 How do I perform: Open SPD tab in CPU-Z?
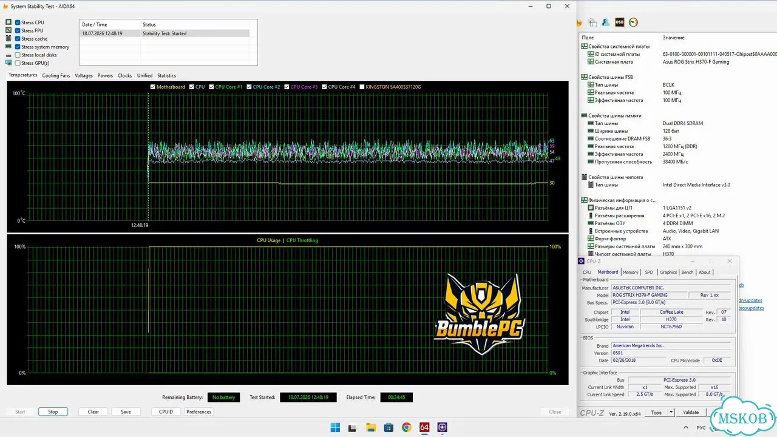(649, 273)
